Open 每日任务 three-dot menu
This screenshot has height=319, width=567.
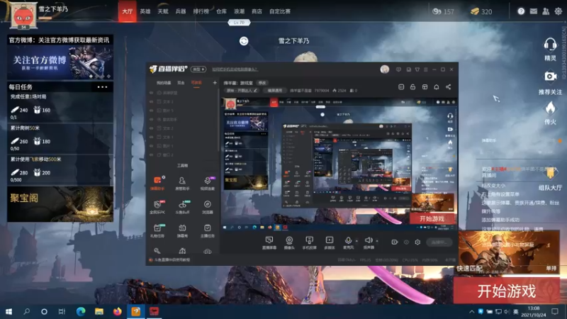click(102, 86)
